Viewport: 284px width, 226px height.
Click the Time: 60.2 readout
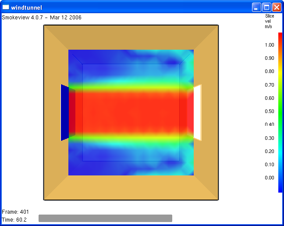[x=14, y=219]
